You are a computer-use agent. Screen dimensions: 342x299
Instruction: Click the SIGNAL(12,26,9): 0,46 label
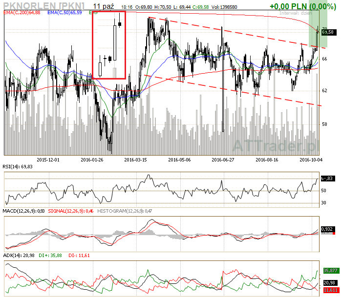coord(71,211)
